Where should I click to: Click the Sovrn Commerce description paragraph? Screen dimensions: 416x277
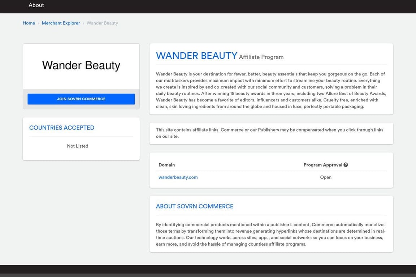point(270,234)
